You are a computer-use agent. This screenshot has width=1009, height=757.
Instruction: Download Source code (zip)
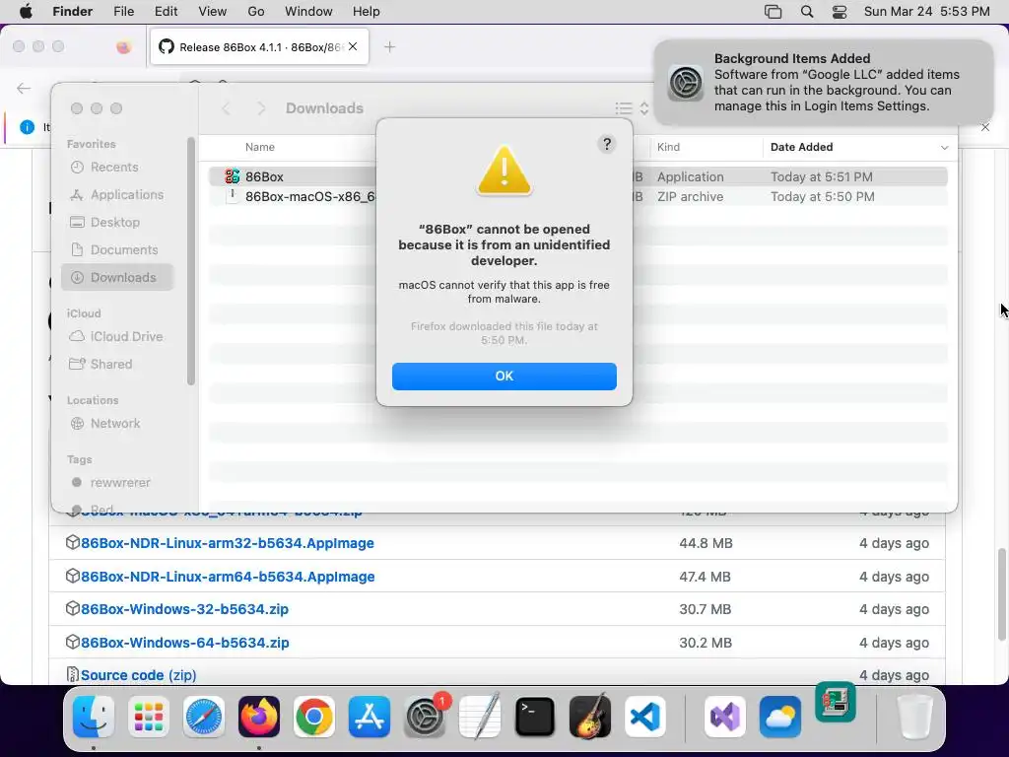[138, 675]
